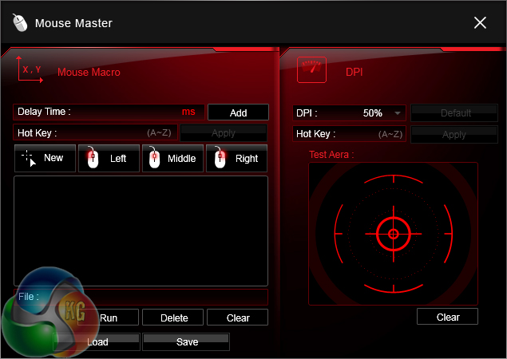
Task: Run the recorded macro
Action: tap(109, 318)
